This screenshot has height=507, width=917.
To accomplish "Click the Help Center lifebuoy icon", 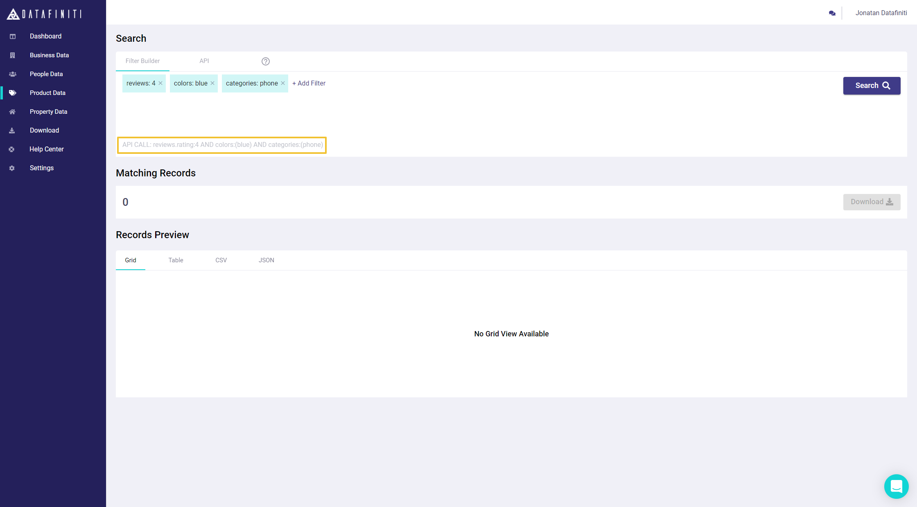I will click(x=12, y=149).
